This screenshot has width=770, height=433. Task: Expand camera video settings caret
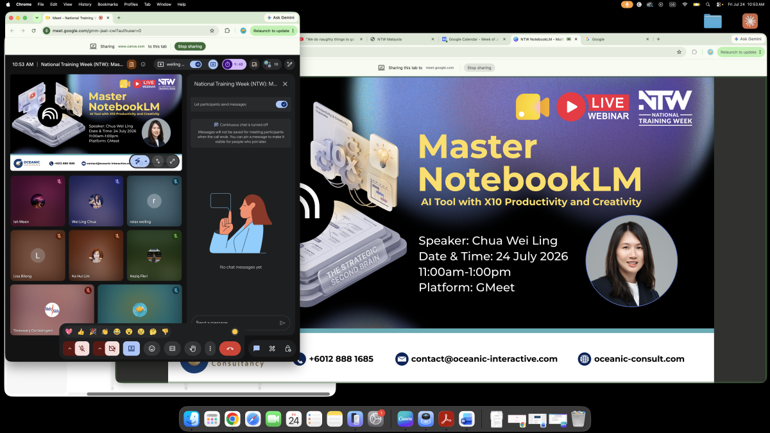tap(99, 348)
